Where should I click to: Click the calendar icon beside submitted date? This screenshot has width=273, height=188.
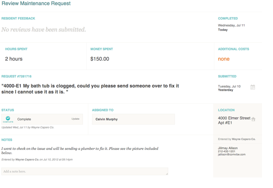[253, 87]
